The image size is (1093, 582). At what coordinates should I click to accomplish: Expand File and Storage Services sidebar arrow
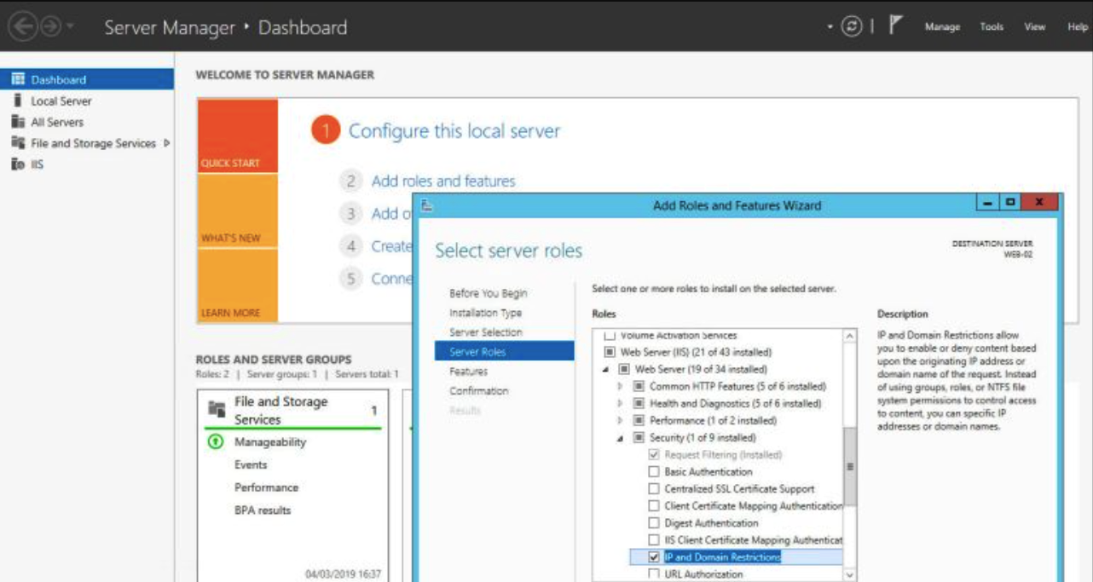tap(166, 143)
